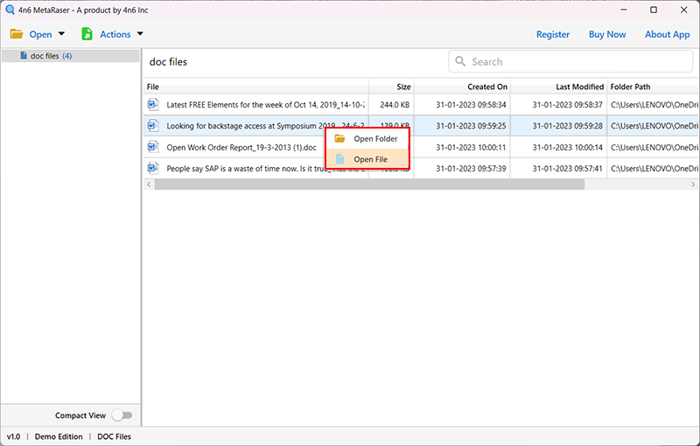
Task: Expand the Open dropdown arrow
Action: (x=61, y=34)
